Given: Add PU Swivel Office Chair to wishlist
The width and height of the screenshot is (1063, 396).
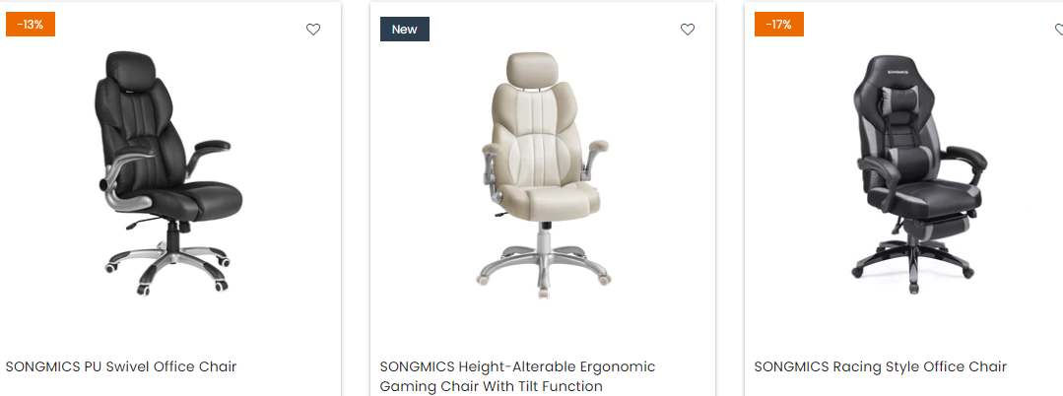Looking at the screenshot, I should point(313,30).
